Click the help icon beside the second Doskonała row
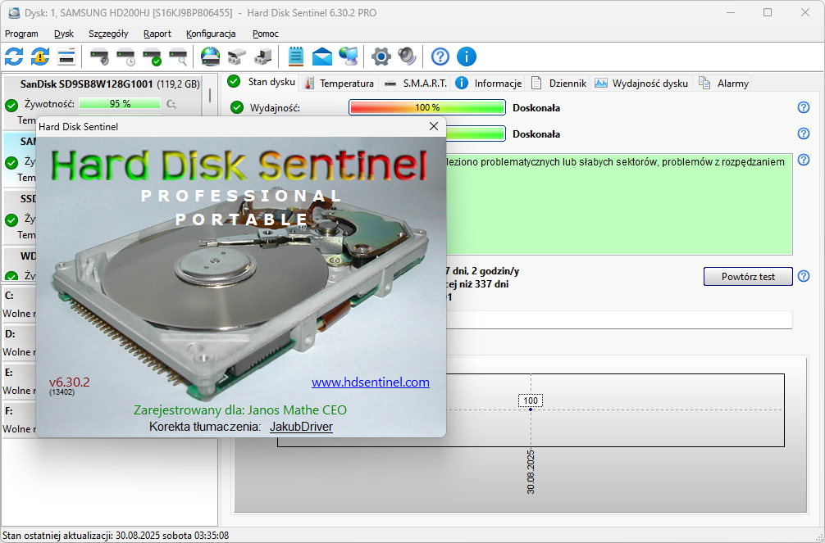The width and height of the screenshot is (825, 543). tap(804, 133)
